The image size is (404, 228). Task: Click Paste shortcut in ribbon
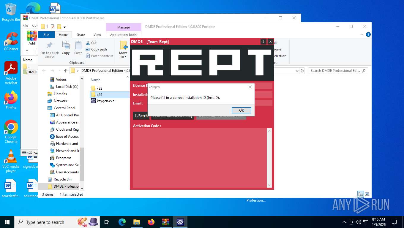click(x=100, y=56)
